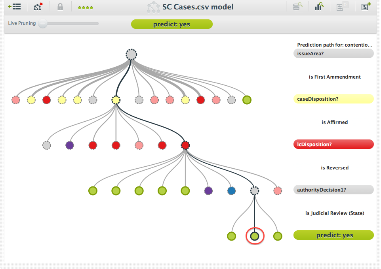Click the delete model icon with red X

click(38, 7)
